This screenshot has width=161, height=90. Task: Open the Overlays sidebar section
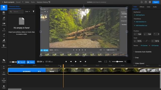click(4, 24)
